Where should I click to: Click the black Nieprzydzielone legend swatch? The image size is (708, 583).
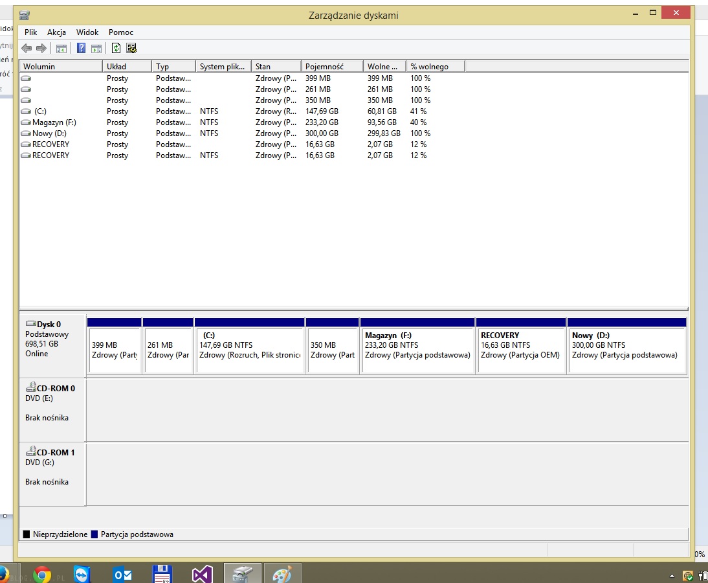(26, 534)
